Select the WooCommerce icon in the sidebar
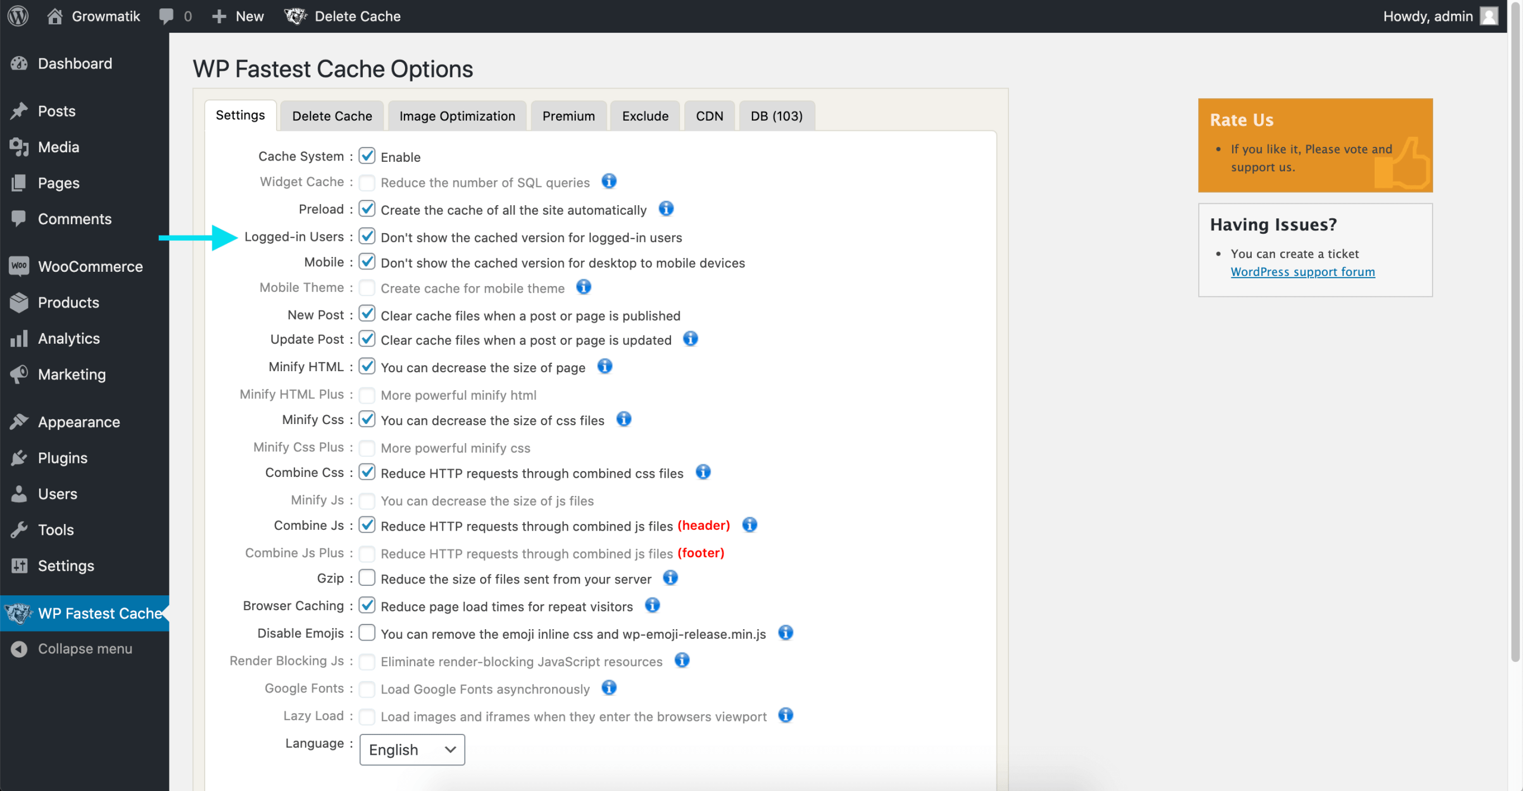 tap(18, 266)
